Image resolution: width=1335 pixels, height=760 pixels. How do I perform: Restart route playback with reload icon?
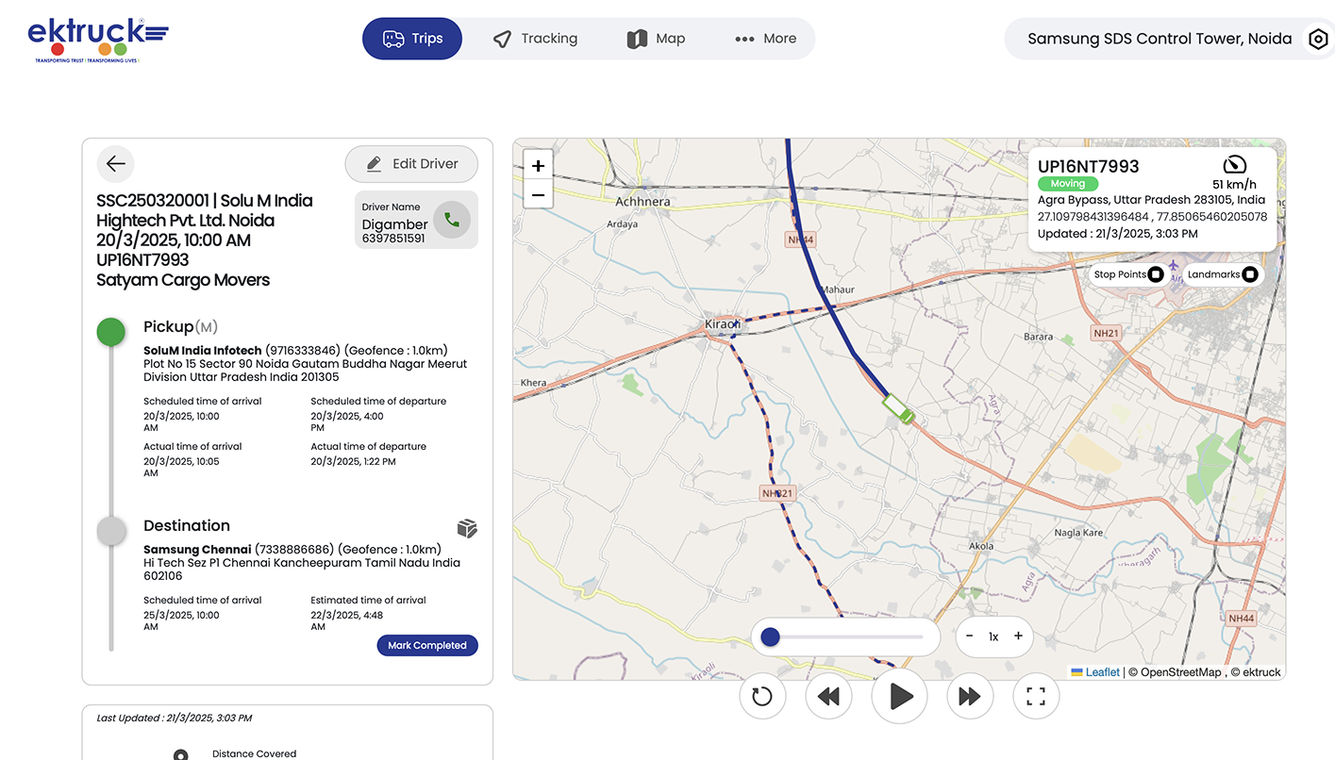pos(762,697)
